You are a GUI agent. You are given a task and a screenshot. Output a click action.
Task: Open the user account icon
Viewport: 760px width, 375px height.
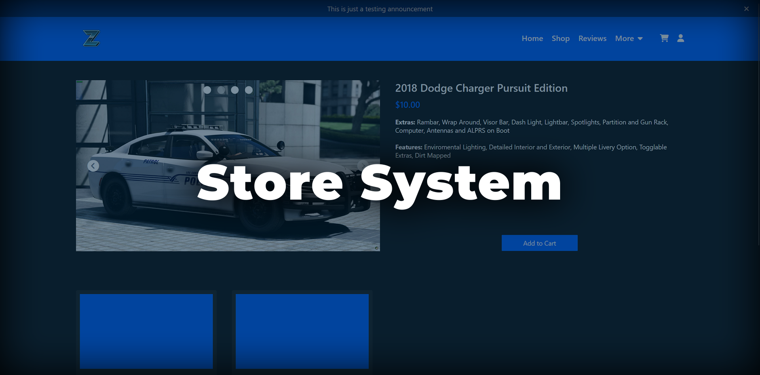pyautogui.click(x=680, y=38)
